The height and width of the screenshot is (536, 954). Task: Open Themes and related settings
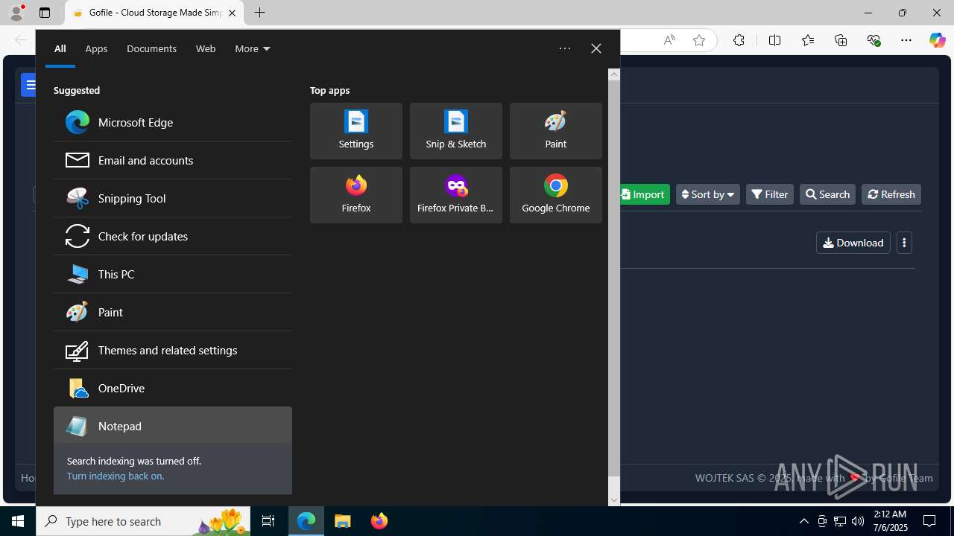coord(172,350)
